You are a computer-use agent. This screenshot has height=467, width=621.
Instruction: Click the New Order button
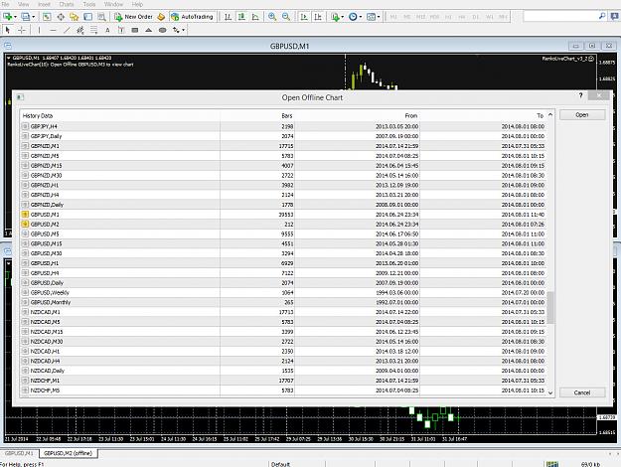(133, 17)
